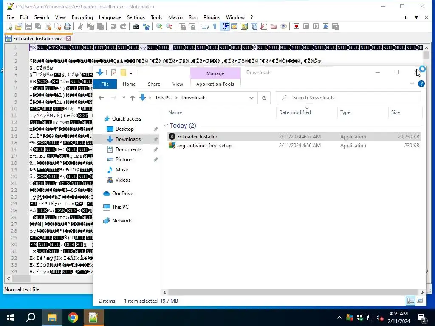
Task: Open the Windows Start menu
Action: point(10,318)
